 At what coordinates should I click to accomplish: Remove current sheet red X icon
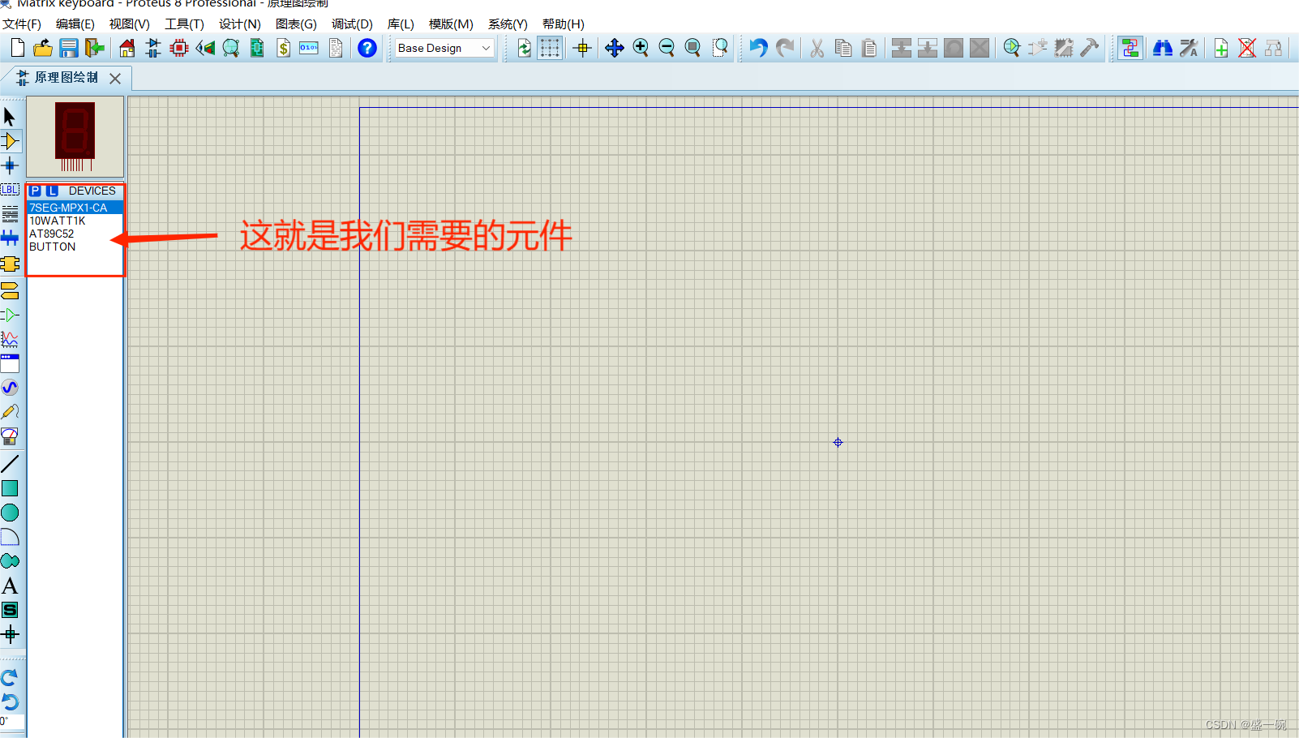click(x=1247, y=48)
